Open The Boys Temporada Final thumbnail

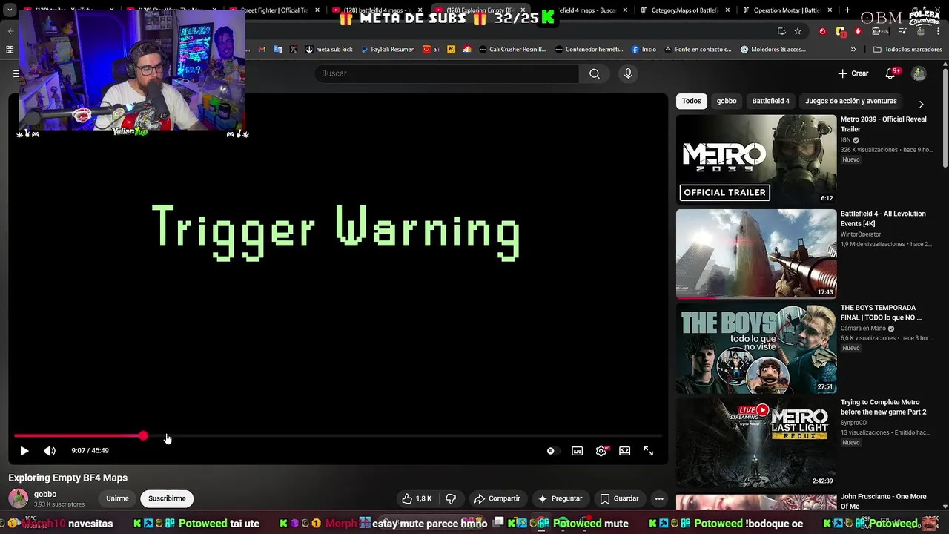coord(756,349)
